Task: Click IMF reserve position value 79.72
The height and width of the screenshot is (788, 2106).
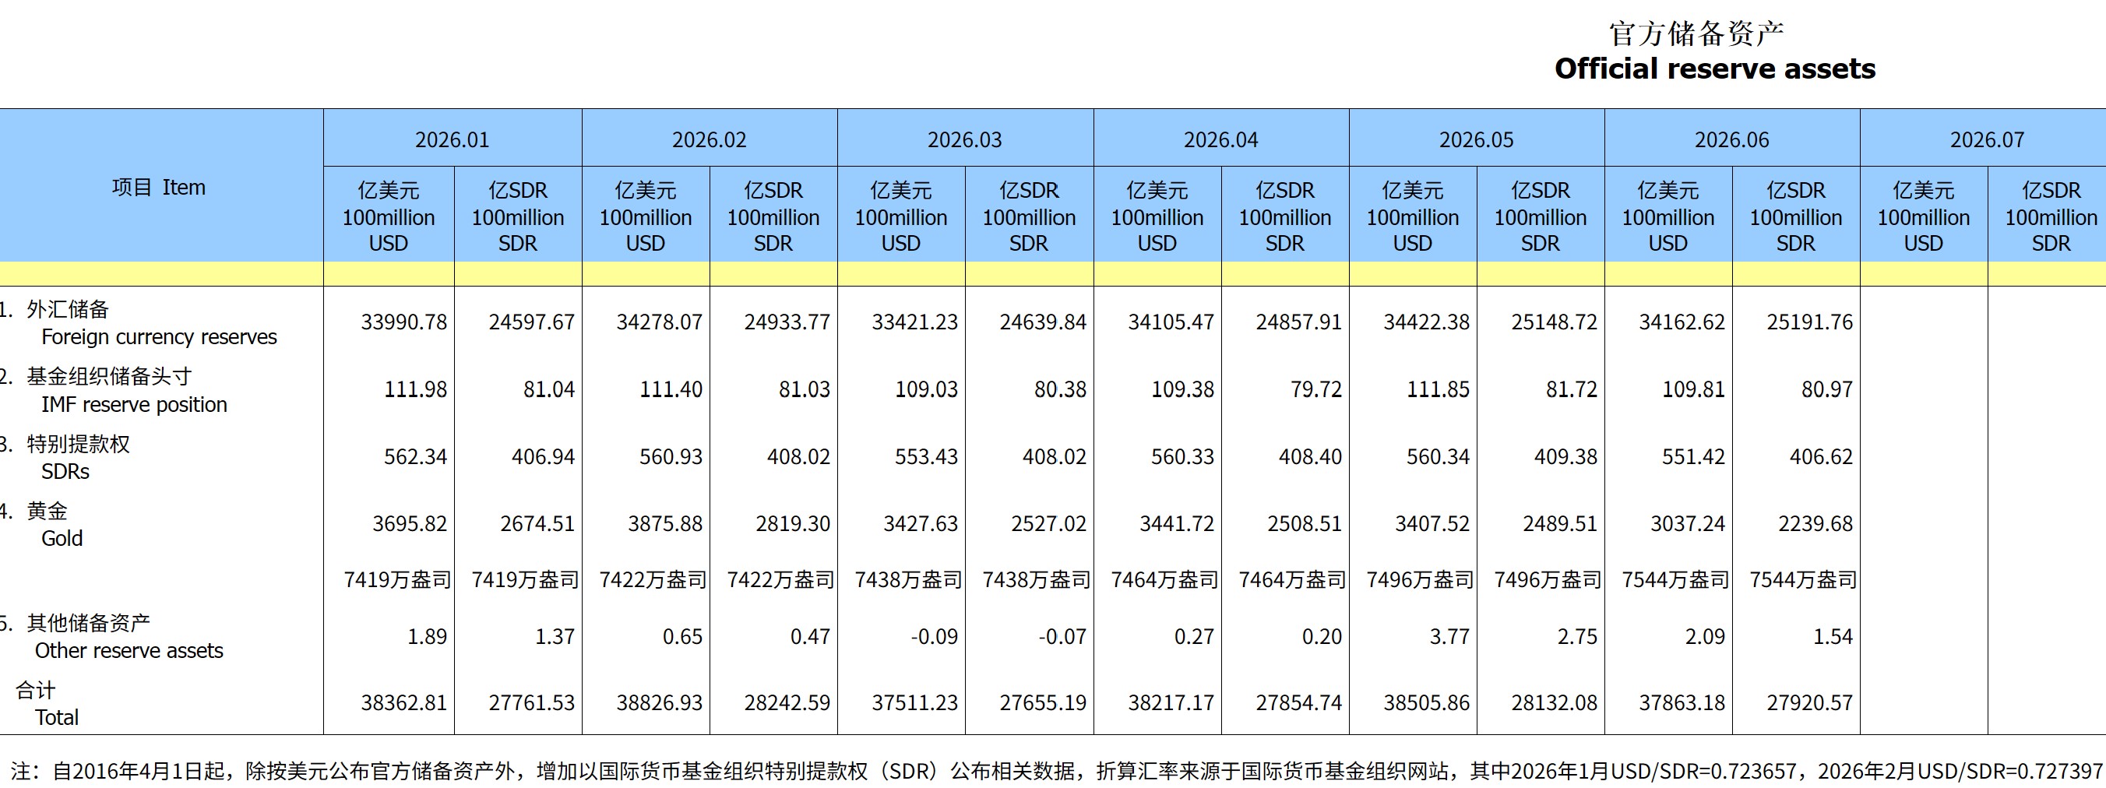Action: pyautogui.click(x=1315, y=389)
